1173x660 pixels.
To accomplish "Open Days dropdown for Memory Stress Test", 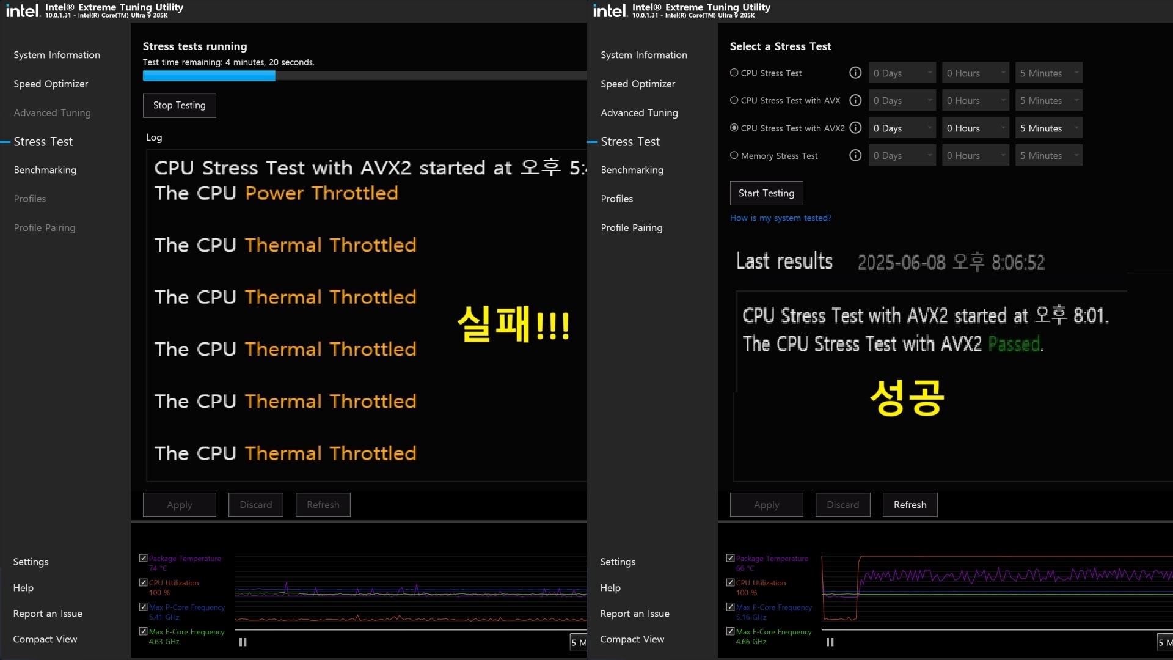I will [x=902, y=155].
